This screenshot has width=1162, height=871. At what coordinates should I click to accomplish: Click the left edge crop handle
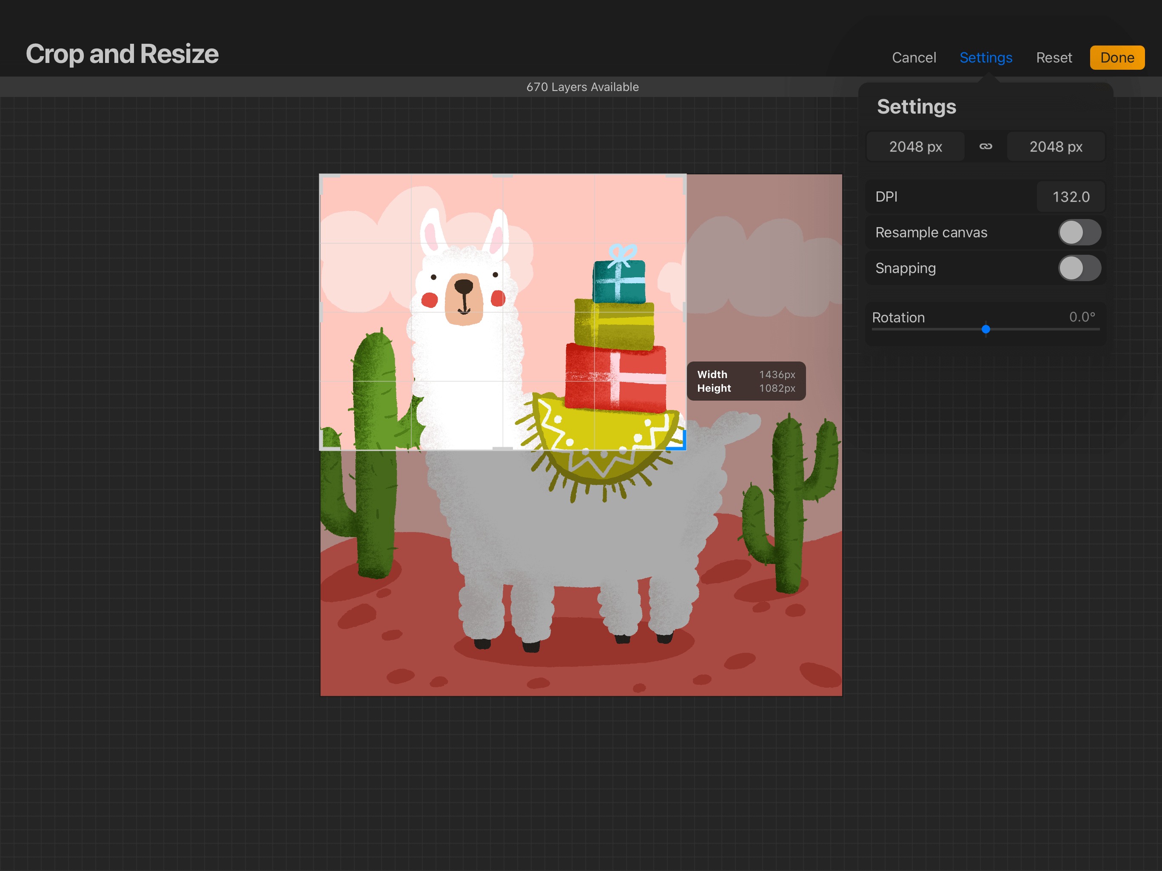(322, 311)
